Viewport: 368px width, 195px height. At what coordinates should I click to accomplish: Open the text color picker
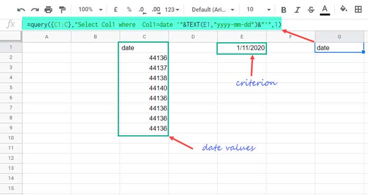[x=325, y=10]
